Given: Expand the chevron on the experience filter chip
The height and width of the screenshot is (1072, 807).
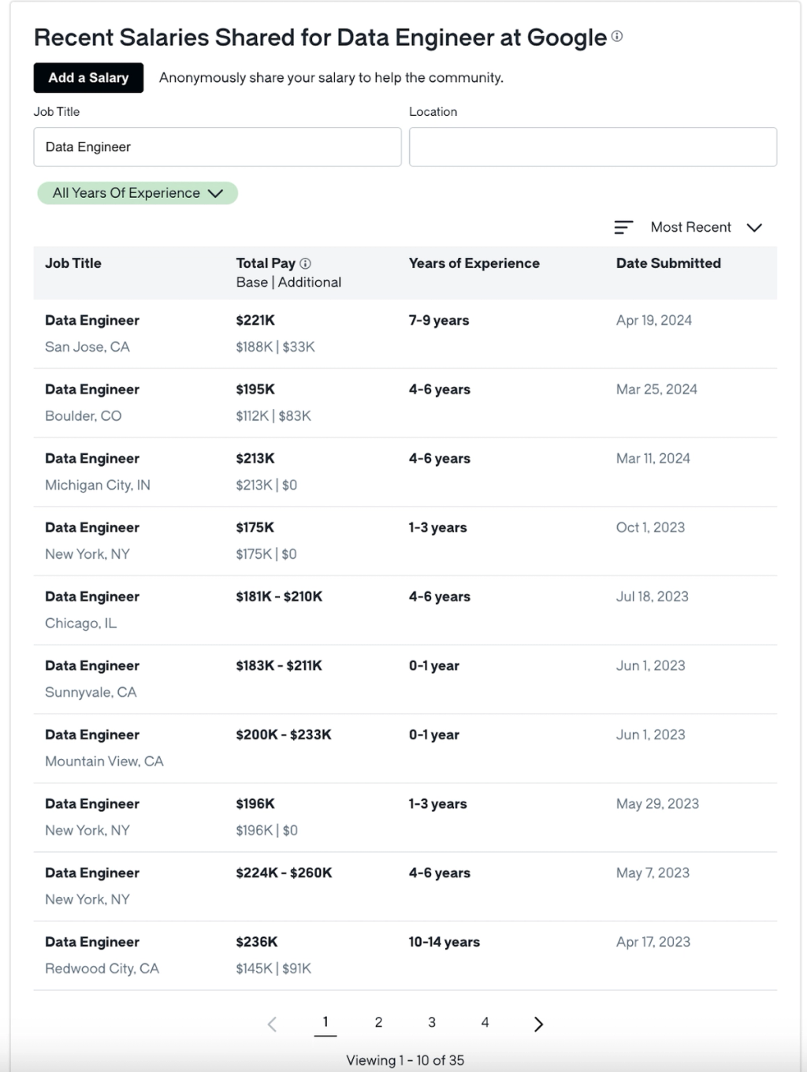Looking at the screenshot, I should (x=214, y=192).
